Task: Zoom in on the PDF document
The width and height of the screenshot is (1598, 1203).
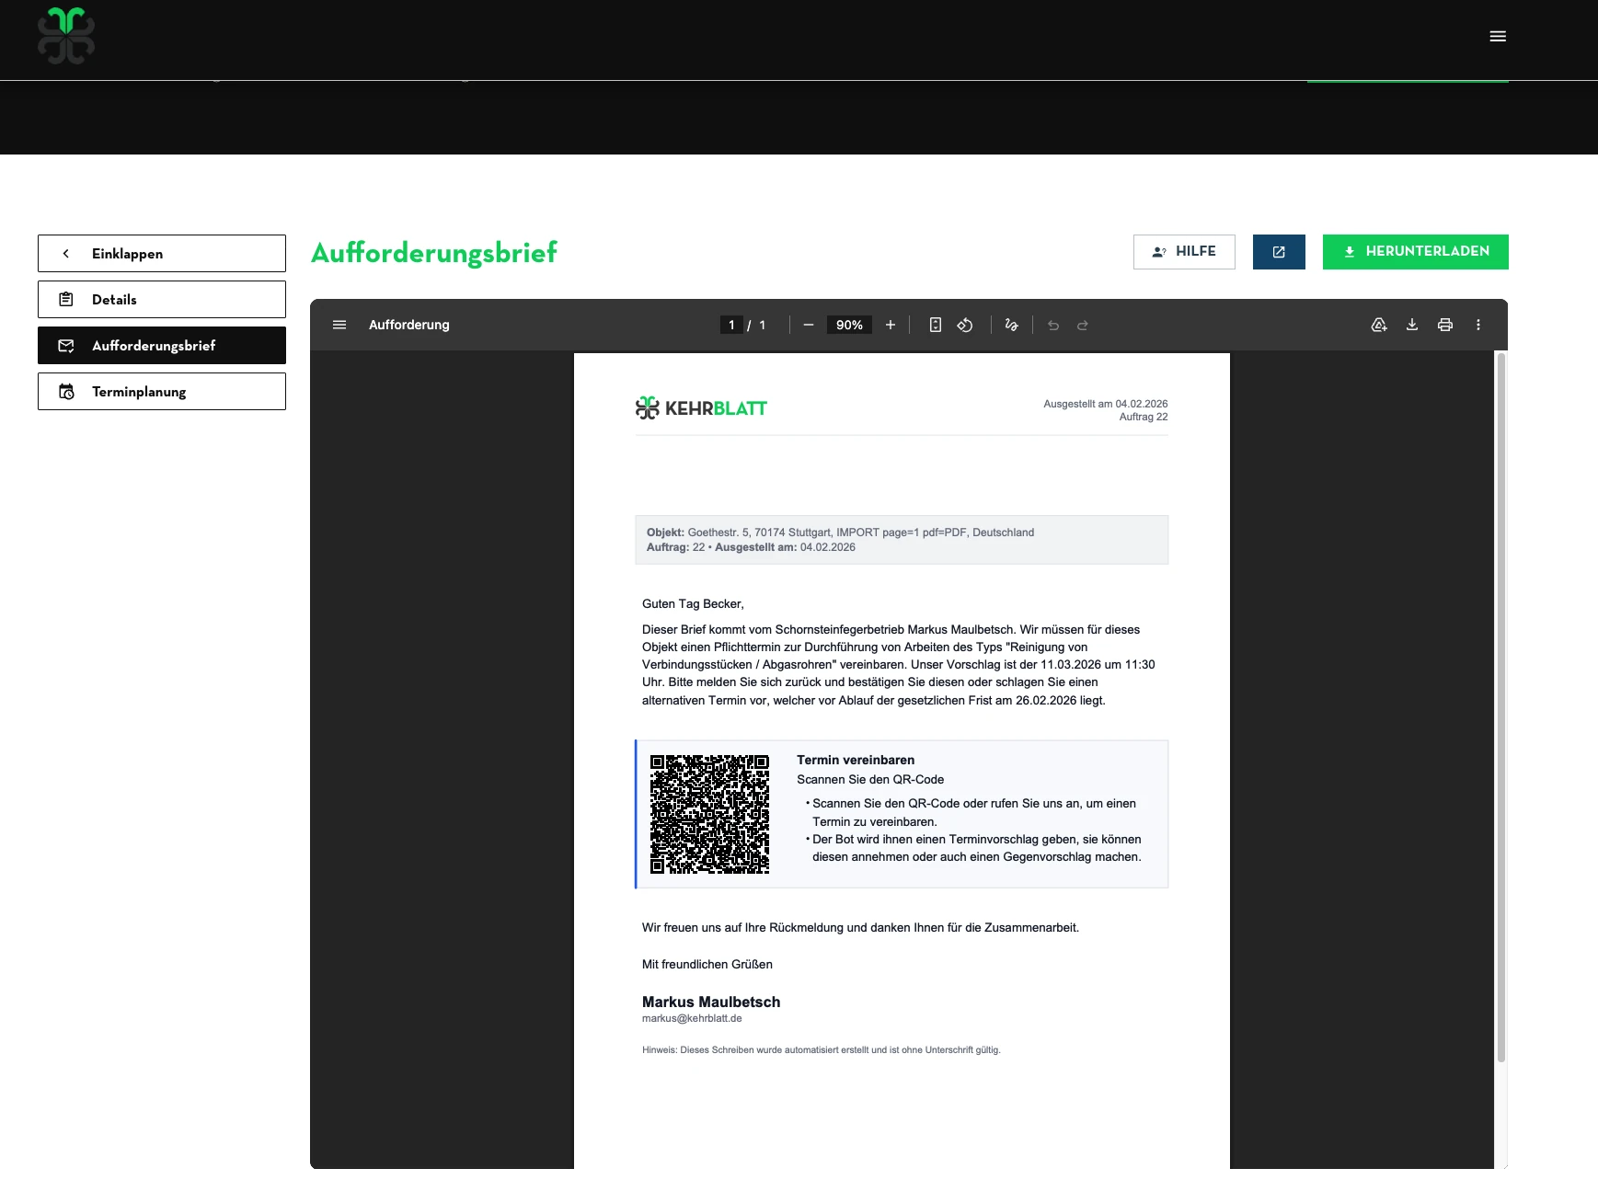Action: (890, 325)
